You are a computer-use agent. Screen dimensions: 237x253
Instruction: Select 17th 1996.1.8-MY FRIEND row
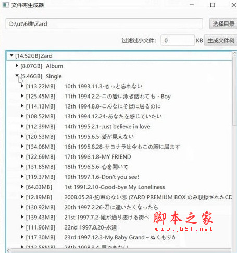pyautogui.click(x=98, y=156)
